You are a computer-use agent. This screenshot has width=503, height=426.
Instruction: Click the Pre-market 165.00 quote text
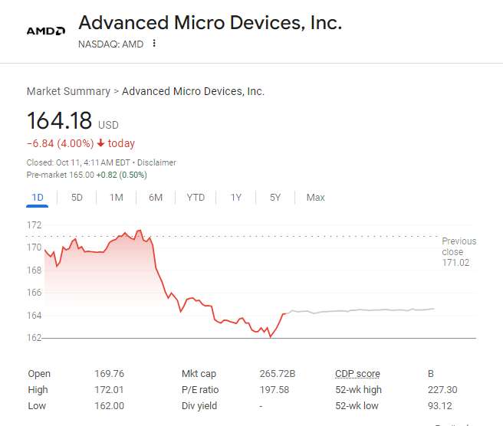point(71,175)
